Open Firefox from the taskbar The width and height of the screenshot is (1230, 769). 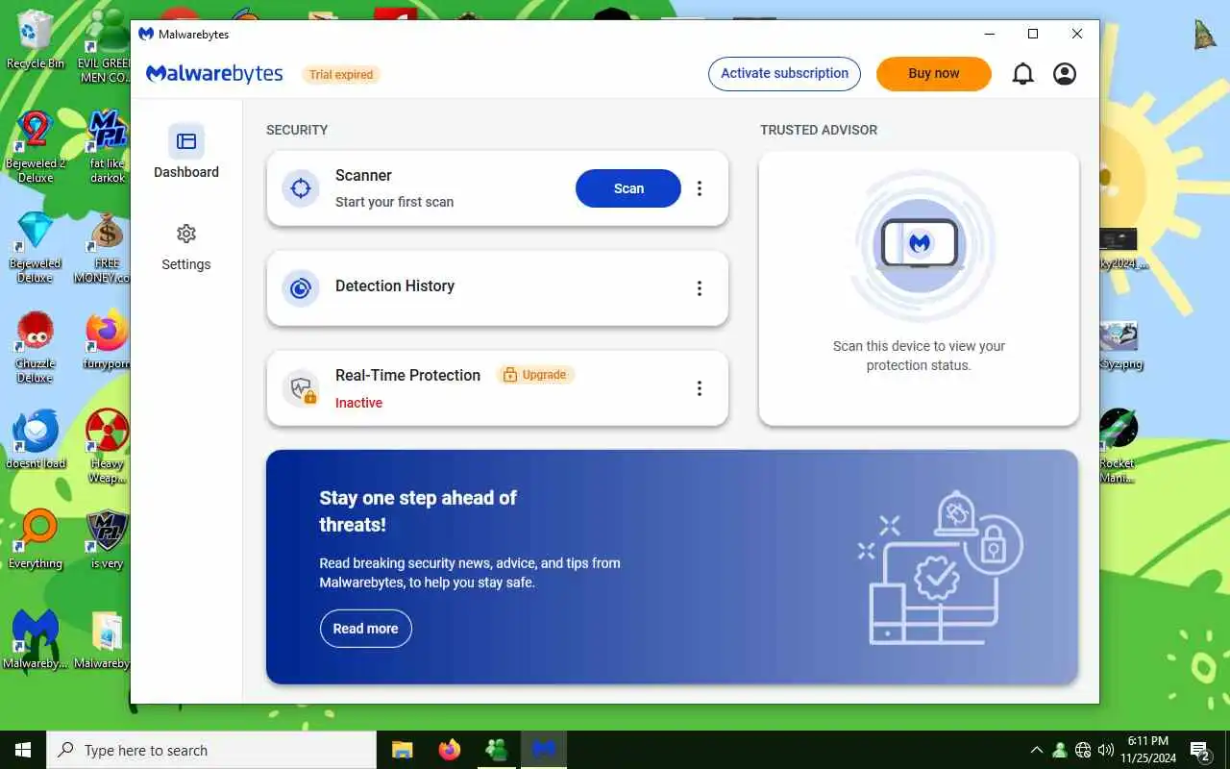(449, 750)
